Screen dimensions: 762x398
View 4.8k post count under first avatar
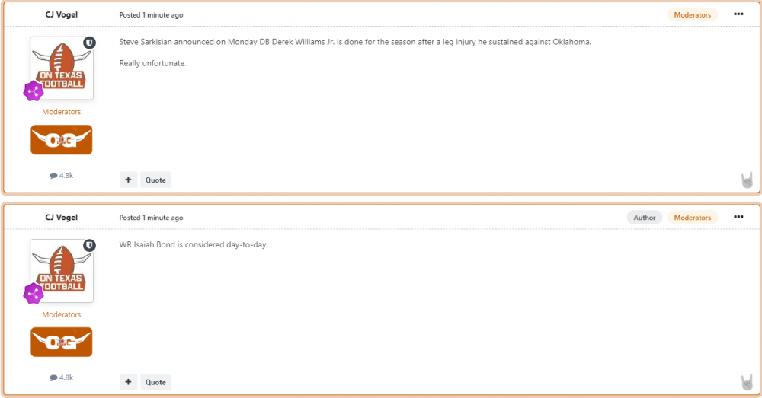[x=62, y=175]
